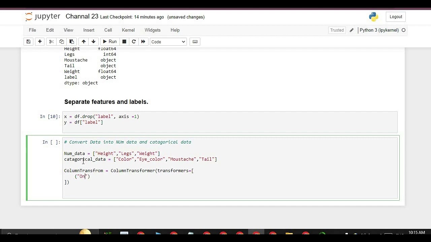Screen dimensions: 431x242
Task: Click the edit pencil icon near Trusted
Action: pos(352,30)
